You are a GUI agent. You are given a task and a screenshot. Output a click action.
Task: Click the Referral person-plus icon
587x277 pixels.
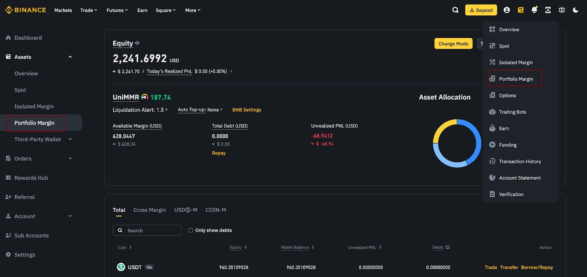[x=8, y=197]
